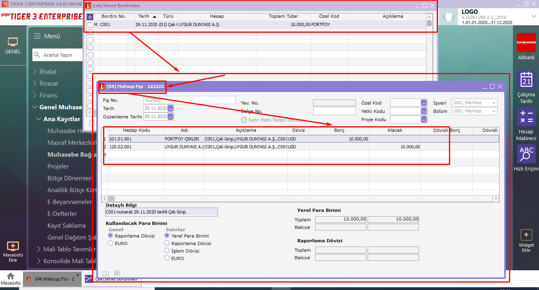Click the open book icon in Mahsup Fişi footer
This screenshot has width=539, height=290.
coord(106,273)
